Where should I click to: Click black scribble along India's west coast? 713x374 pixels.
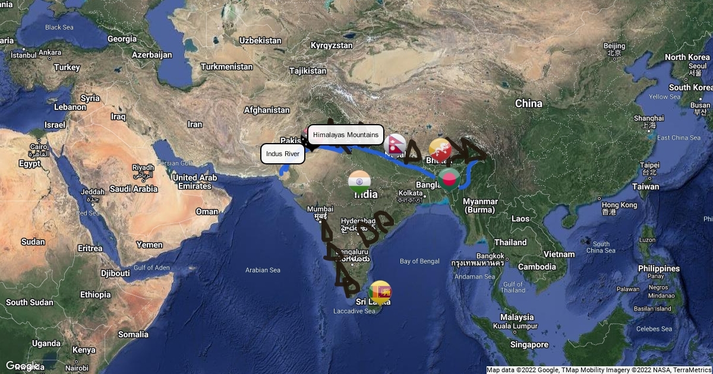click(x=337, y=254)
